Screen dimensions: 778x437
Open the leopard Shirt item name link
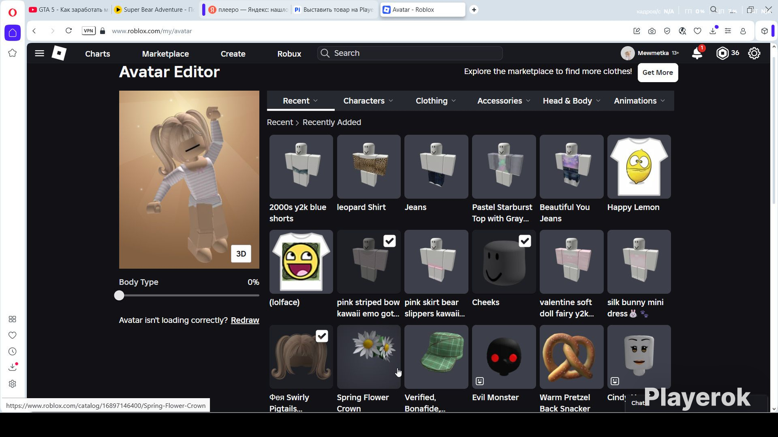[361, 208]
